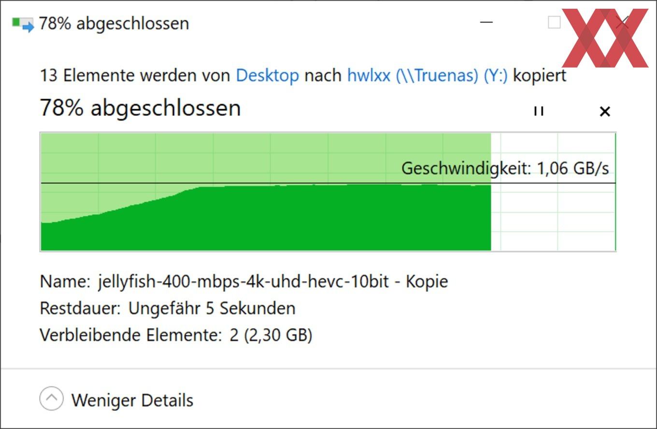The image size is (657, 429).
Task: Click the Weniger Details label
Action: (132, 400)
